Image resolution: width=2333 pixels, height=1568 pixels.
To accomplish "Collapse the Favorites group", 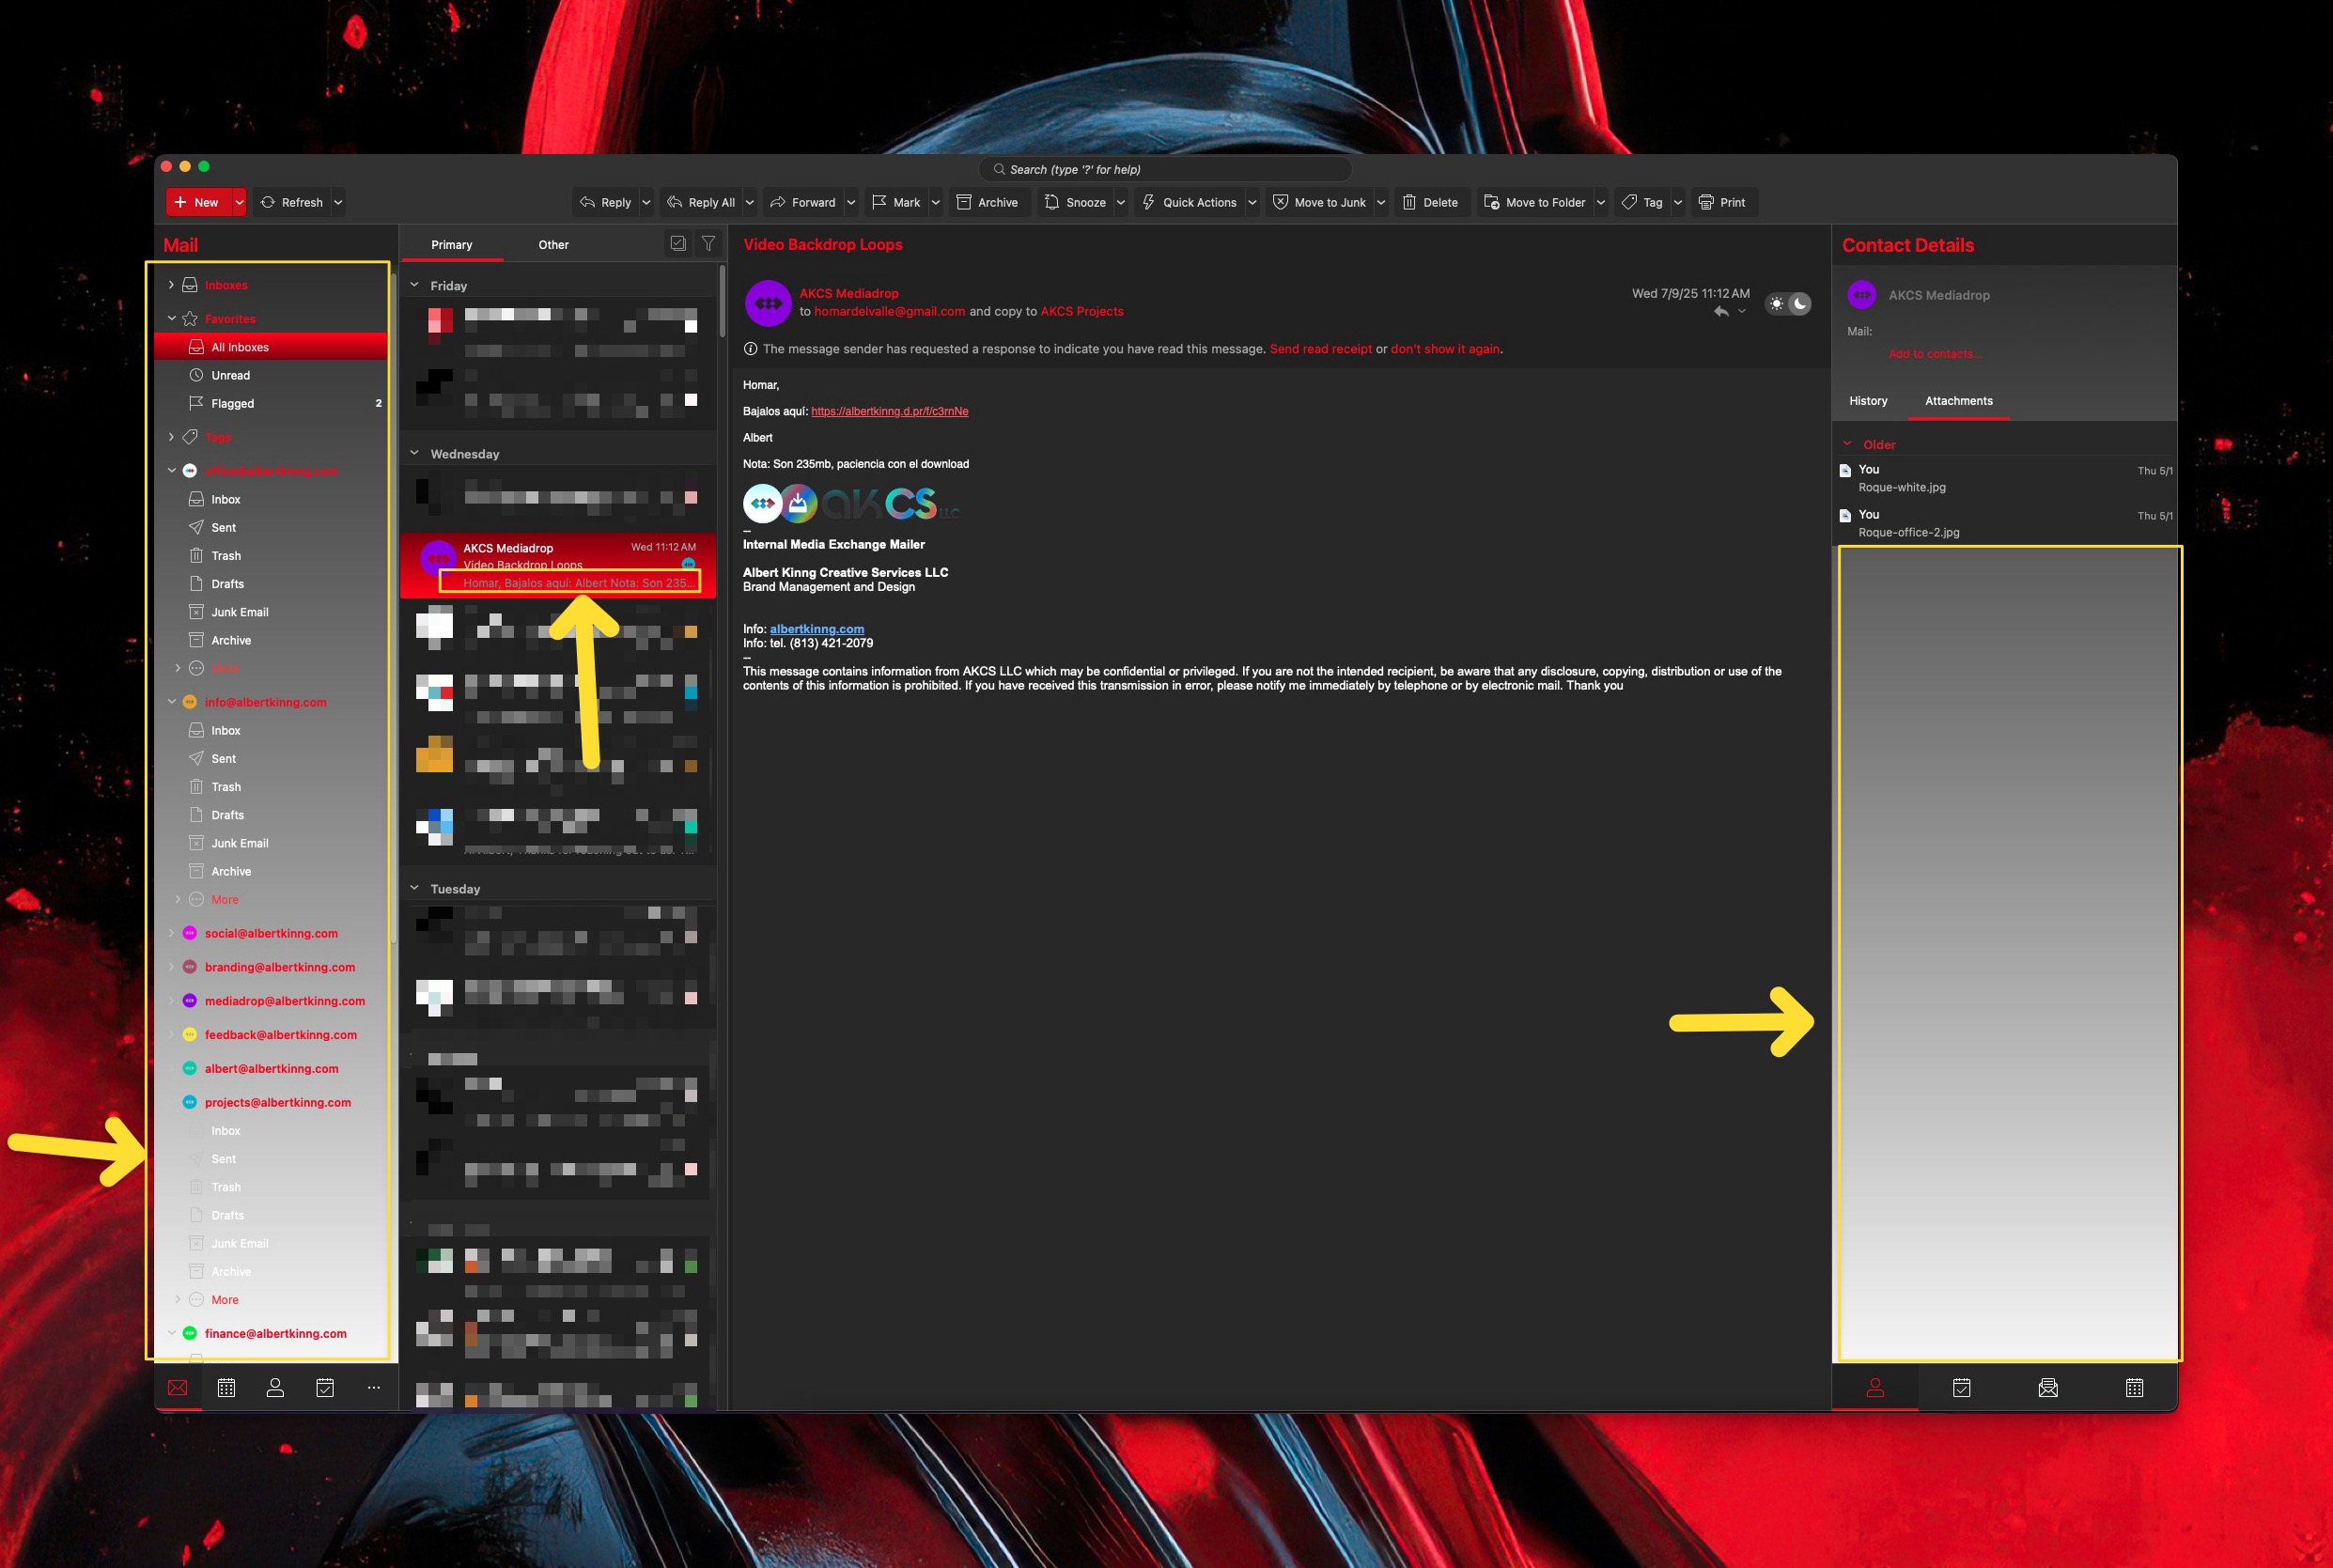I will pyautogui.click(x=171, y=319).
